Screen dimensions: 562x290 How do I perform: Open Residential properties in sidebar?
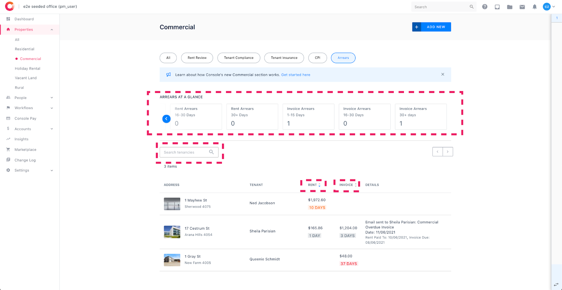[25, 49]
